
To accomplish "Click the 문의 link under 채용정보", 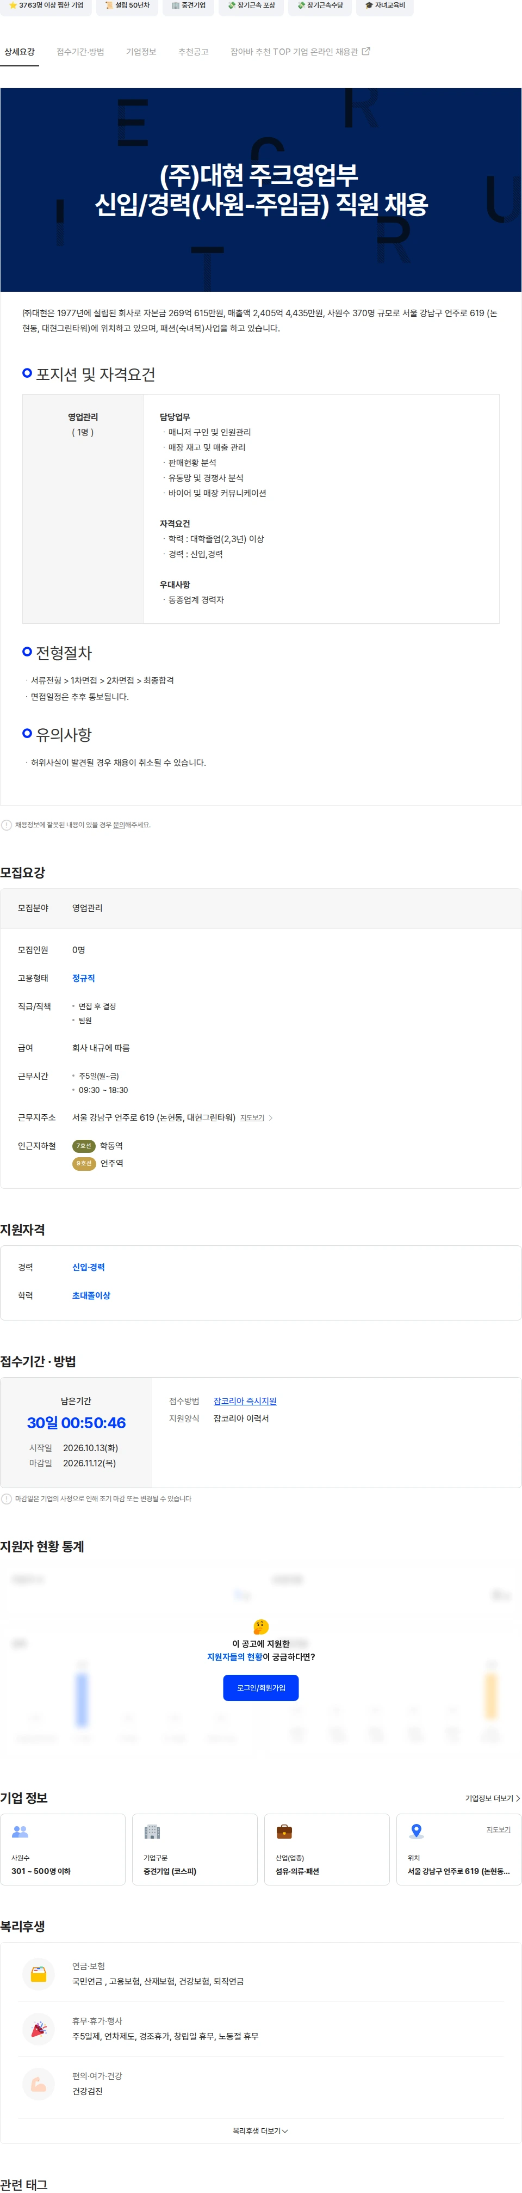I will click(120, 825).
